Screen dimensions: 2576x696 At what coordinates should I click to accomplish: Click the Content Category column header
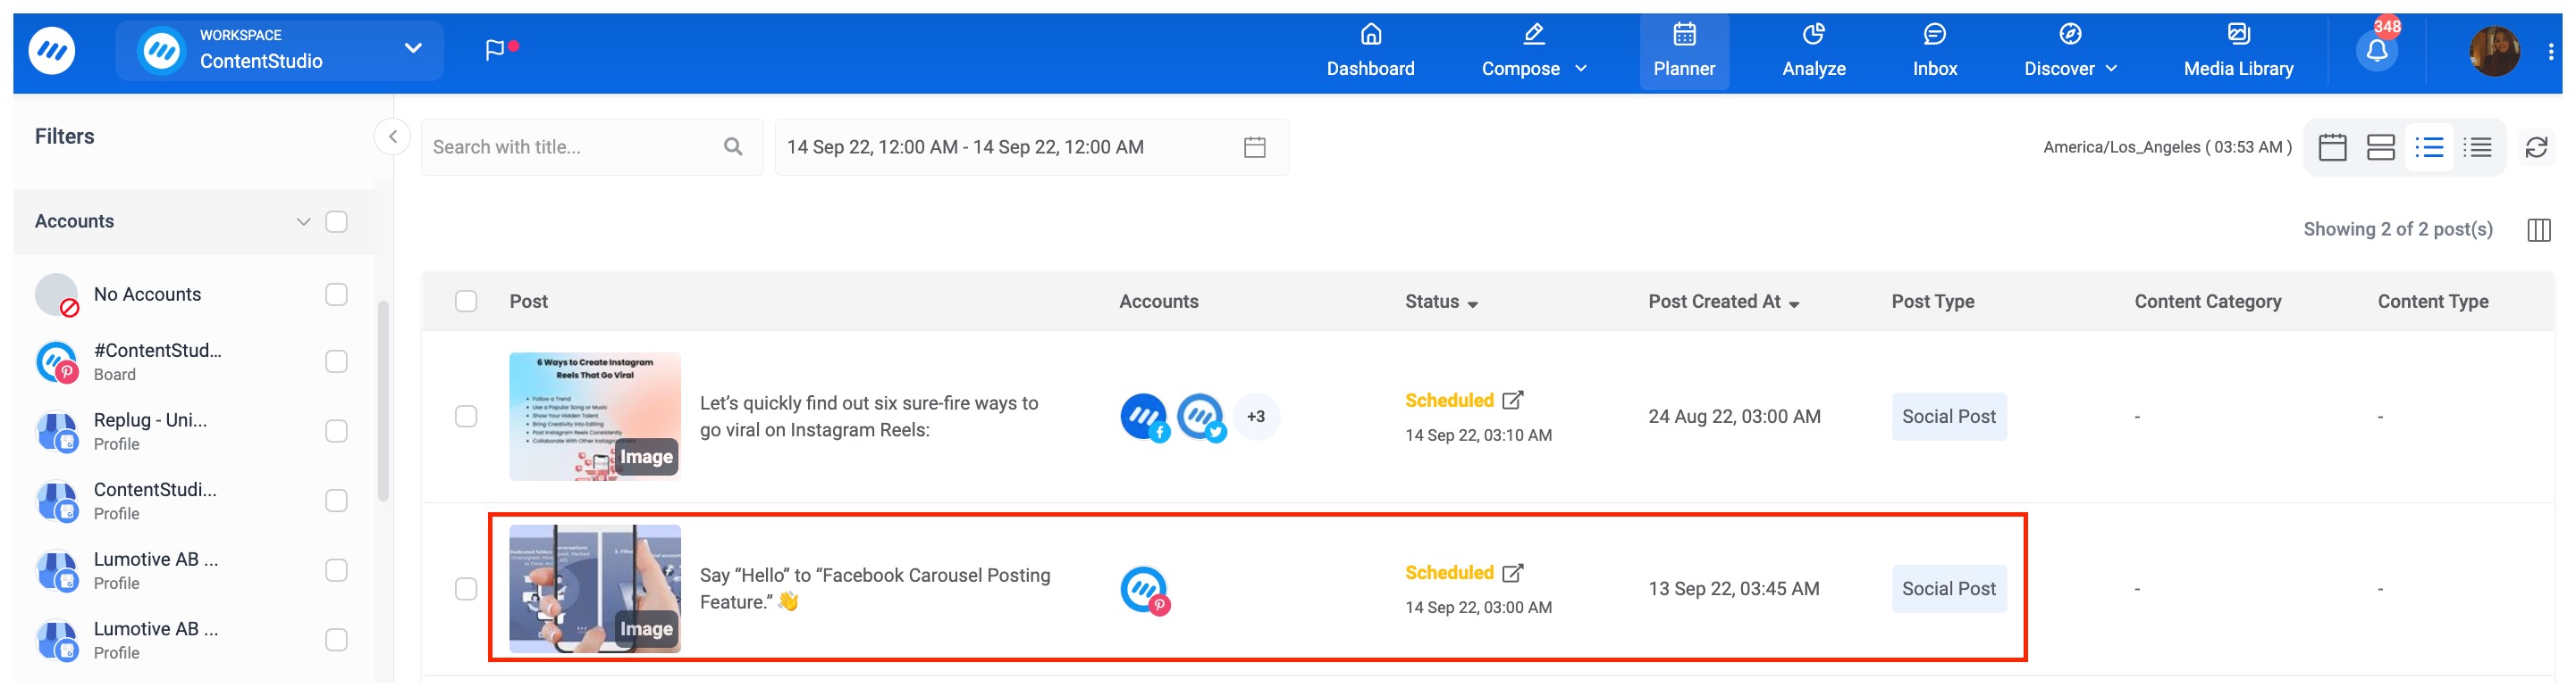point(2207,302)
